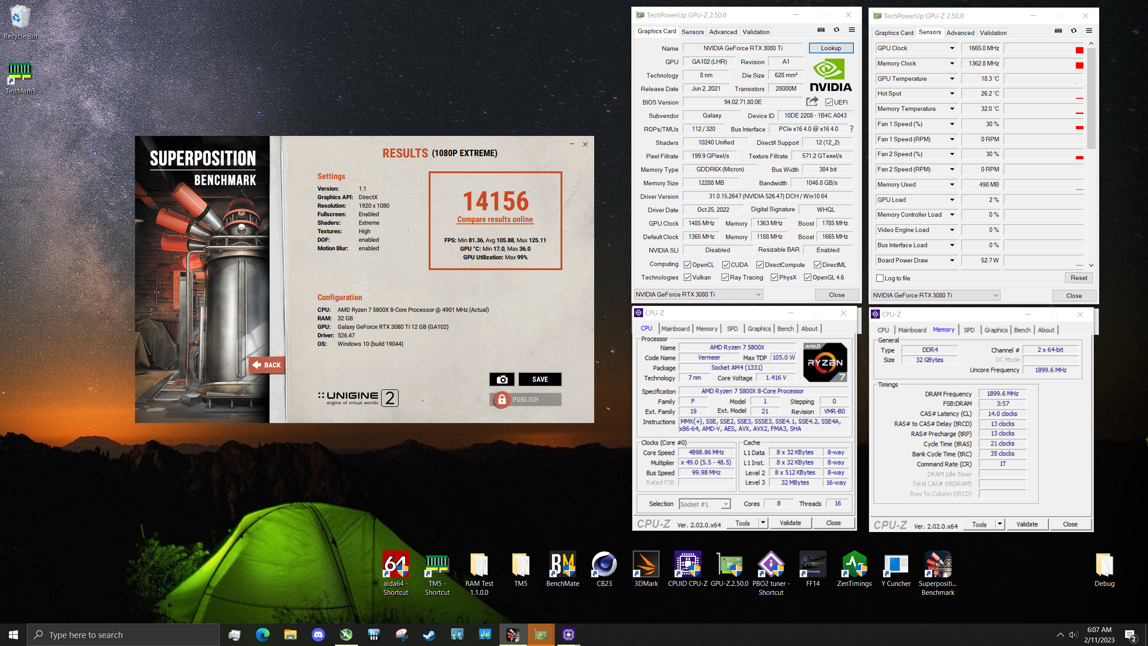Open Microsoft Edge from the taskbar
The image size is (1148, 646).
[262, 634]
